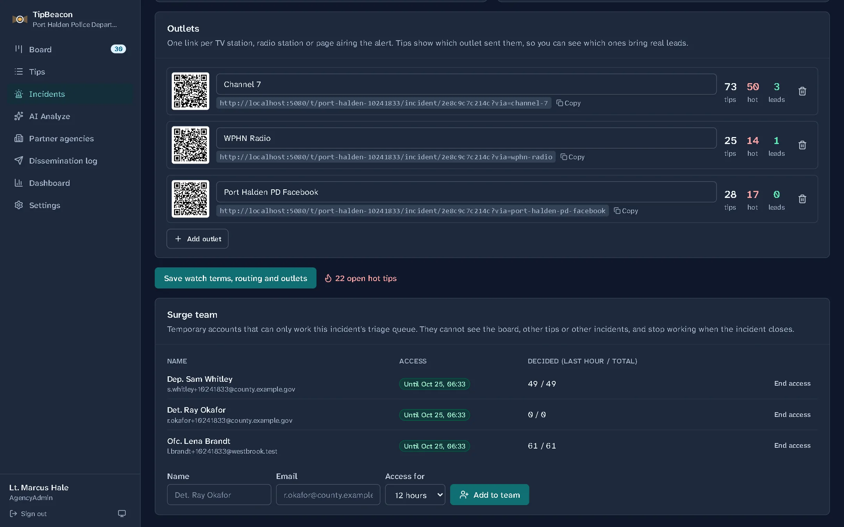Go to Tips in sidebar
844x527 pixels.
[x=70, y=71]
